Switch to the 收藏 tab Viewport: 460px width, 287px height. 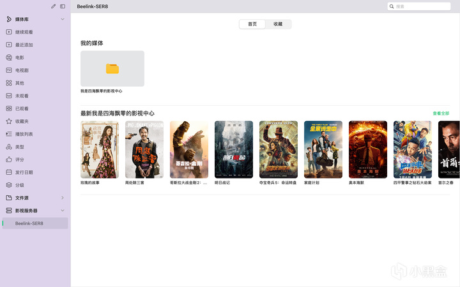pos(278,24)
